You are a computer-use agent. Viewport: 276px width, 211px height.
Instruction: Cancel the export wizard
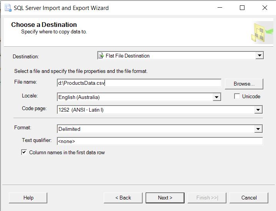(x=249, y=198)
